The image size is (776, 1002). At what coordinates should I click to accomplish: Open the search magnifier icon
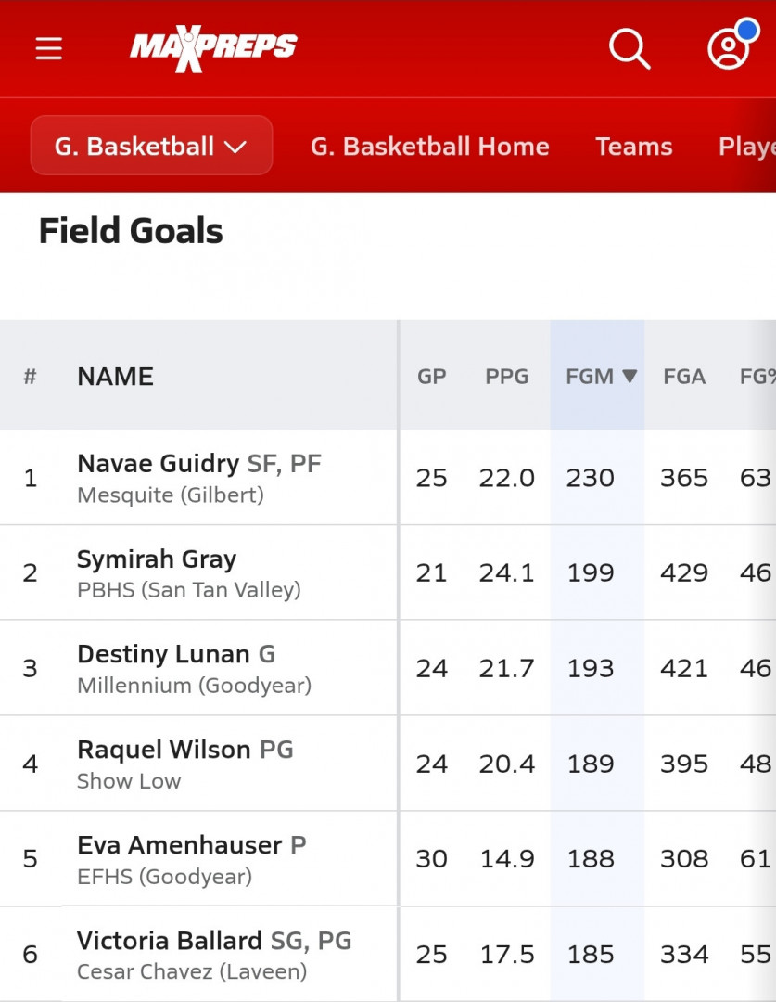(x=630, y=48)
